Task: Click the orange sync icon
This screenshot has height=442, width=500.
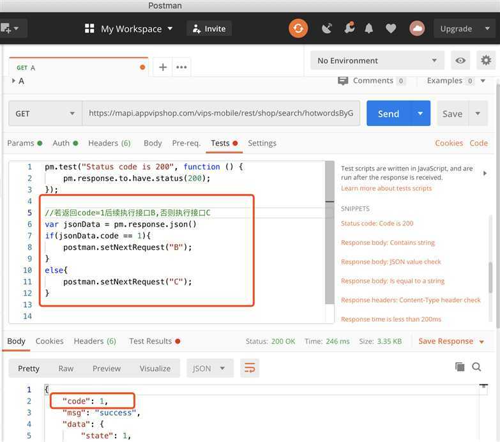Action: pyautogui.click(x=298, y=28)
